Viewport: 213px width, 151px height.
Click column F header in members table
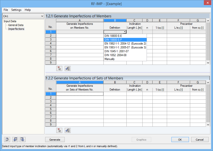pos(178,20)
